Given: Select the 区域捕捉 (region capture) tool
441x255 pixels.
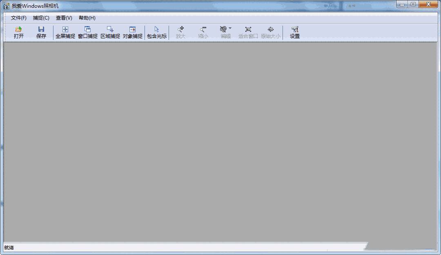Looking at the screenshot, I should coord(110,33).
